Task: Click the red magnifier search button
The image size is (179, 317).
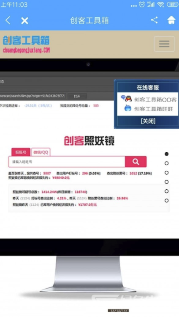Action: pos(136,161)
